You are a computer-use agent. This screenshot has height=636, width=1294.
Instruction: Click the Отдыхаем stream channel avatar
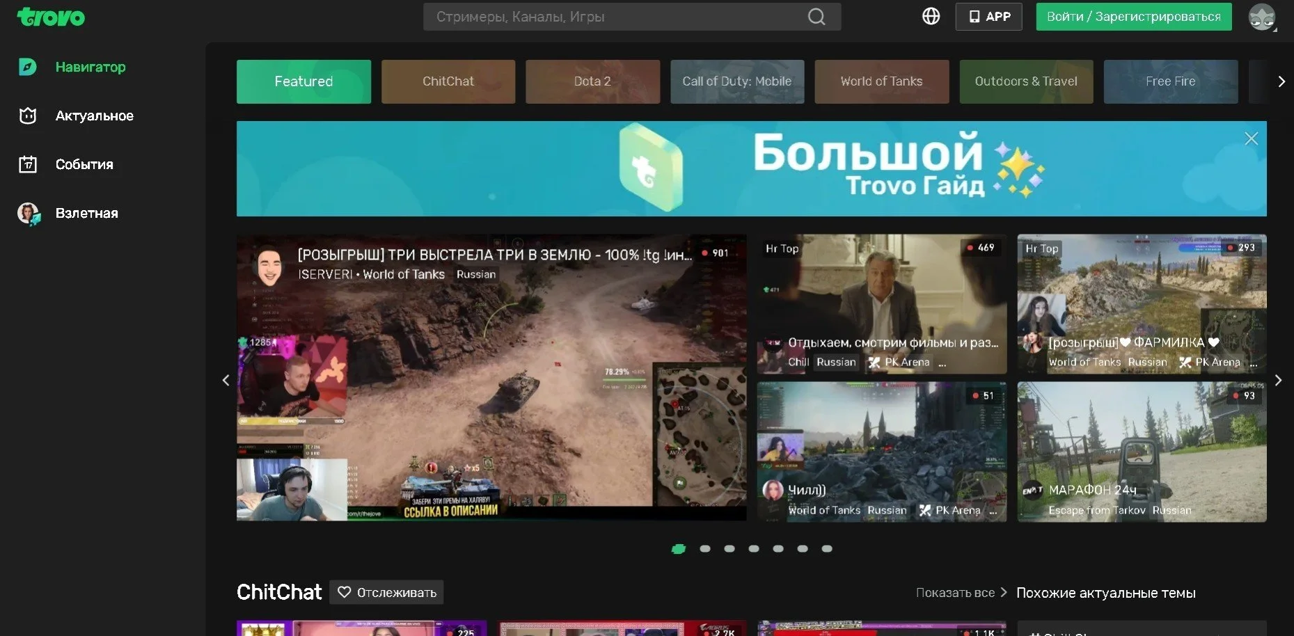tap(773, 342)
